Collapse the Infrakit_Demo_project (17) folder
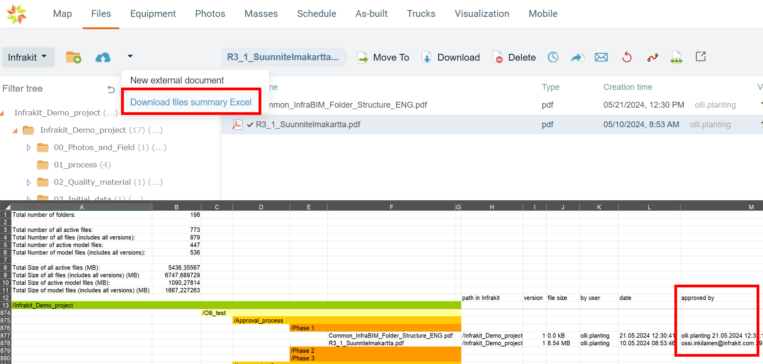Image resolution: width=763 pixels, height=364 pixels. point(15,130)
